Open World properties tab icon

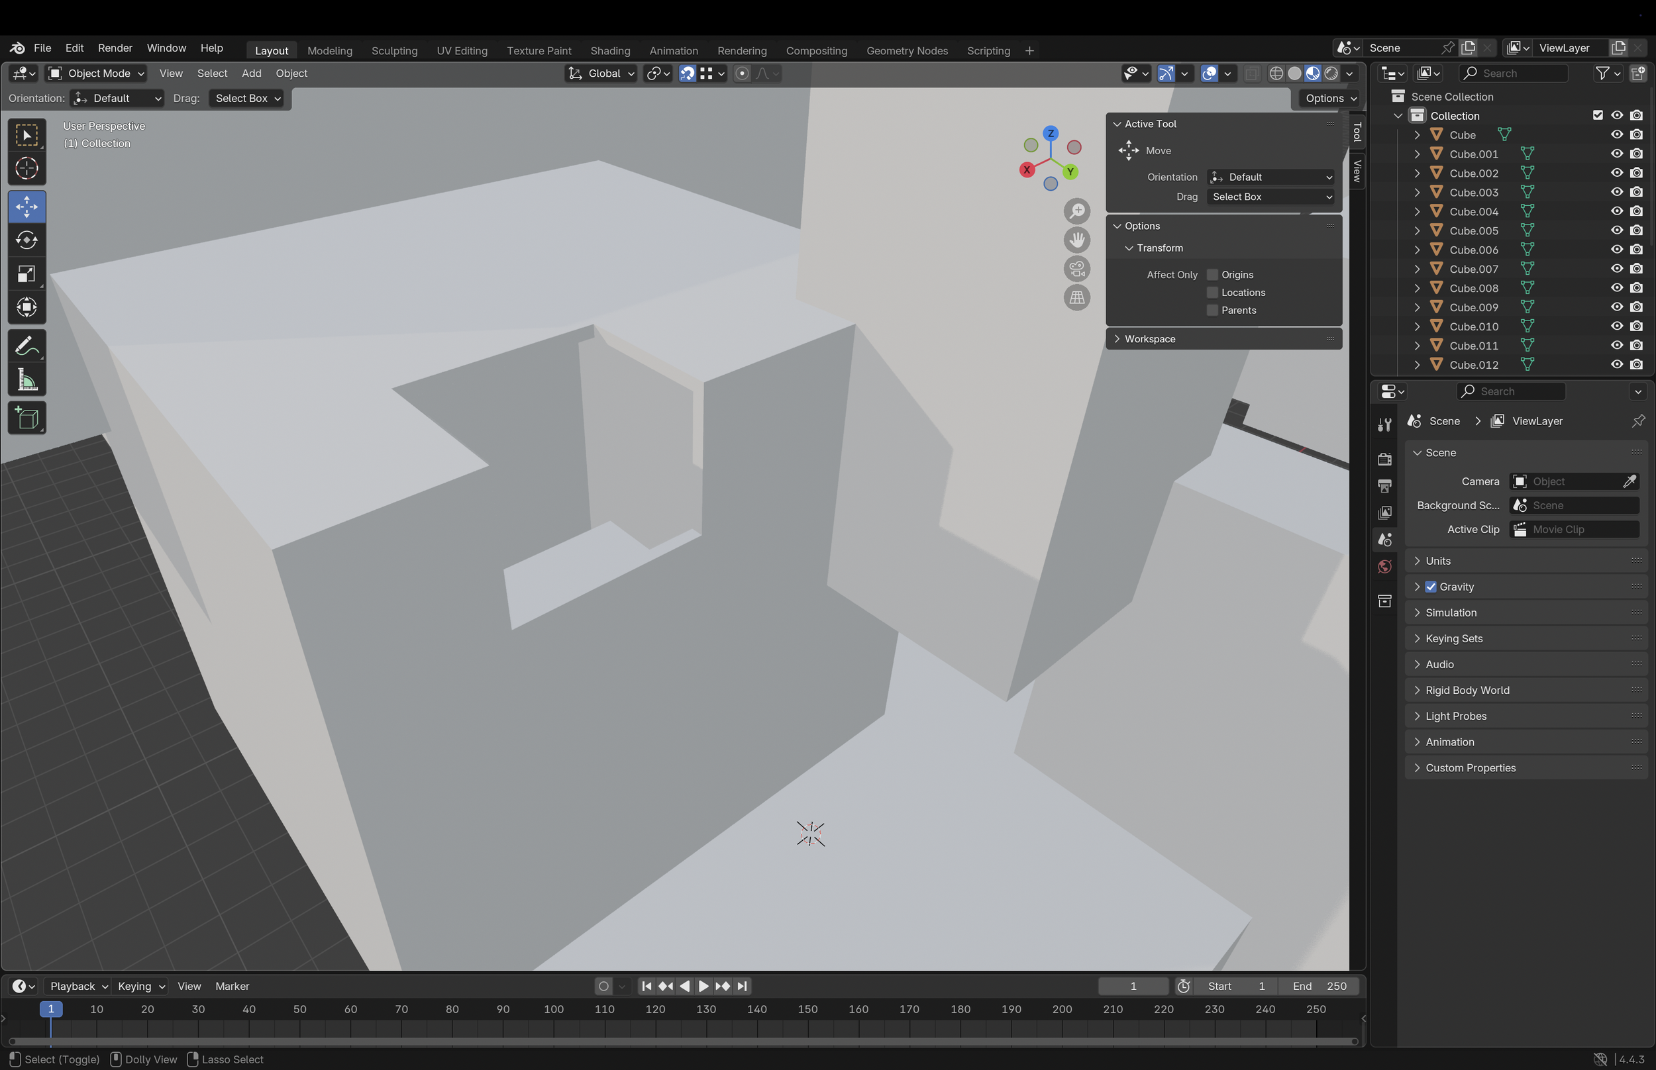click(1384, 567)
